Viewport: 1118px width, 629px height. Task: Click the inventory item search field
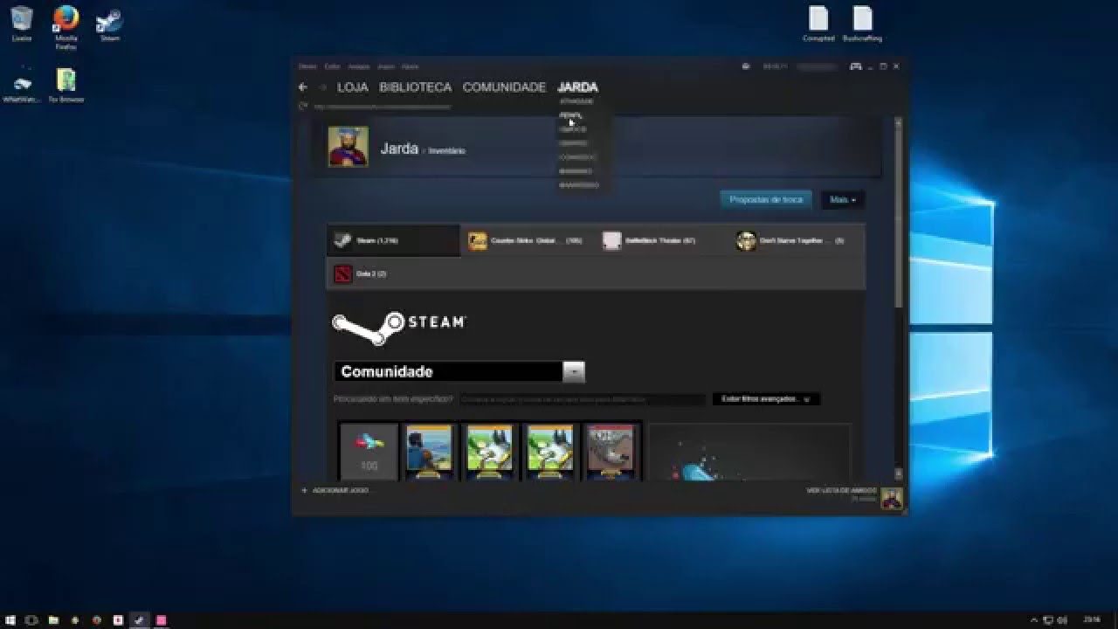[x=582, y=399]
